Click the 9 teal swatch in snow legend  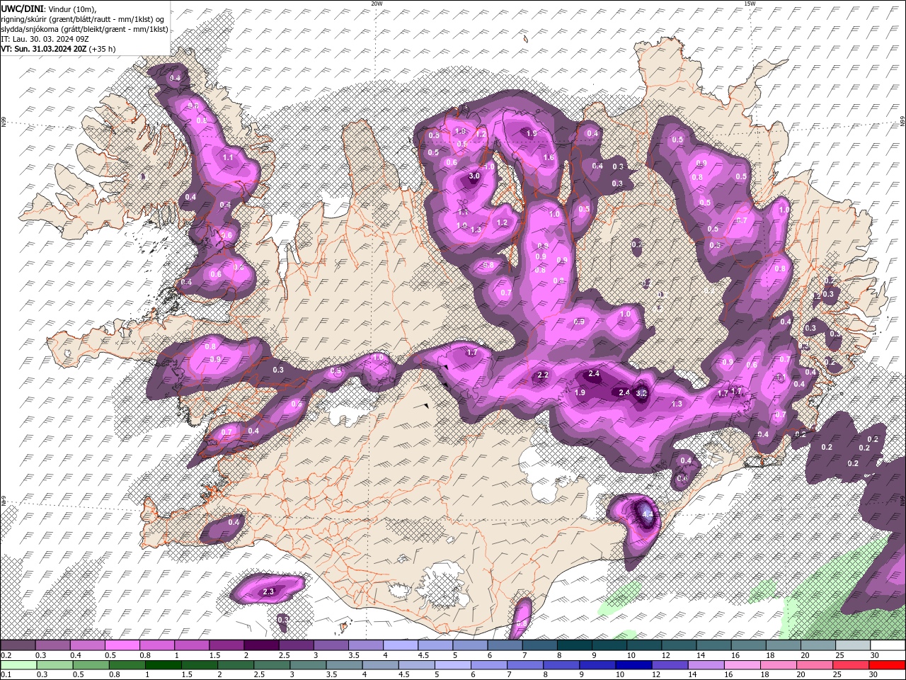(609, 645)
